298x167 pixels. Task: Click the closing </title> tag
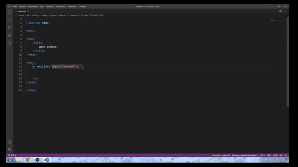pyautogui.click(x=39, y=51)
